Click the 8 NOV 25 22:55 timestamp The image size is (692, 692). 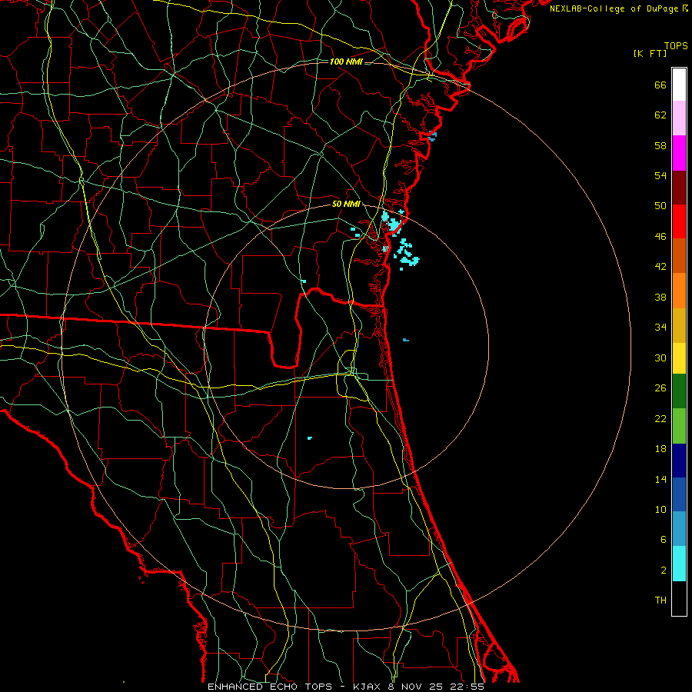tap(434, 687)
